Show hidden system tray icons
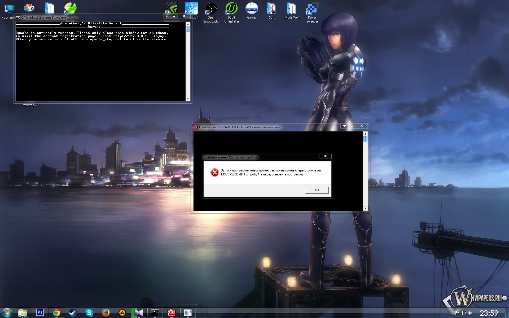Image resolution: width=509 pixels, height=318 pixels. pyautogui.click(x=451, y=313)
